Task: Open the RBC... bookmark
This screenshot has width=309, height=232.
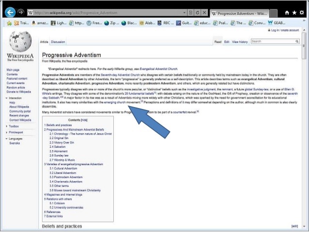Action: pyautogui.click(x=166, y=23)
